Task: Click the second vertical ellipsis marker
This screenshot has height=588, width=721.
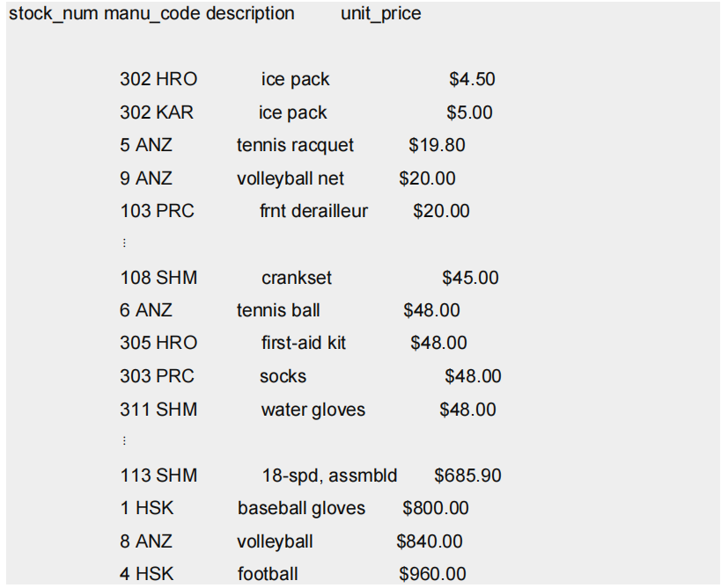Action: tap(124, 441)
